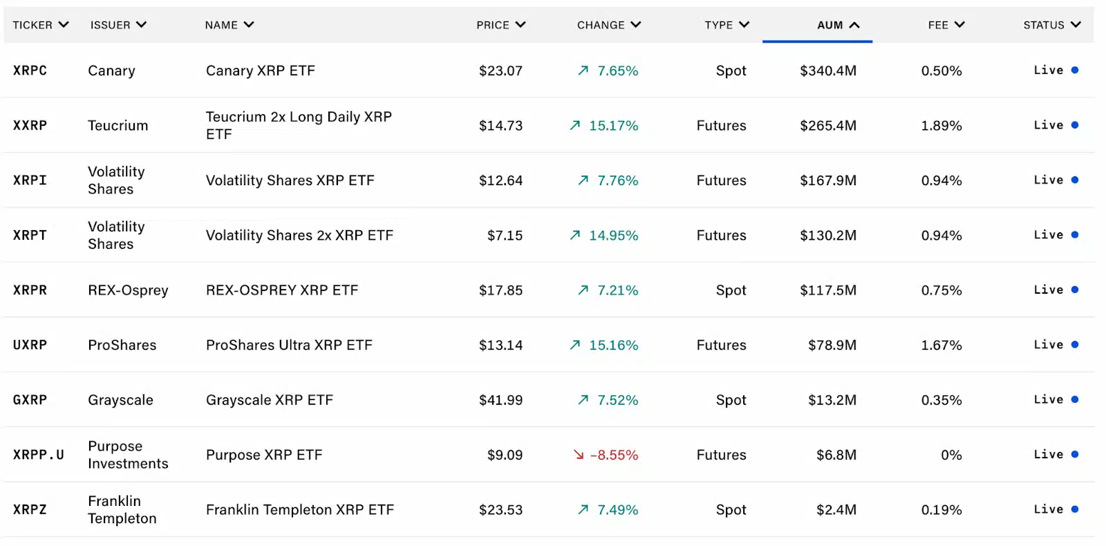Viewport: 1106px width, 546px height.
Task: Click the blue Live status dot for XRPZ
Action: pyautogui.click(x=1075, y=509)
